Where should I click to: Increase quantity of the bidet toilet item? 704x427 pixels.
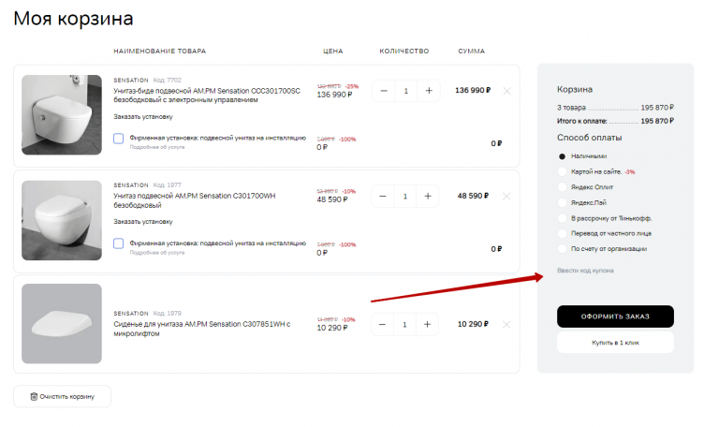tap(428, 91)
